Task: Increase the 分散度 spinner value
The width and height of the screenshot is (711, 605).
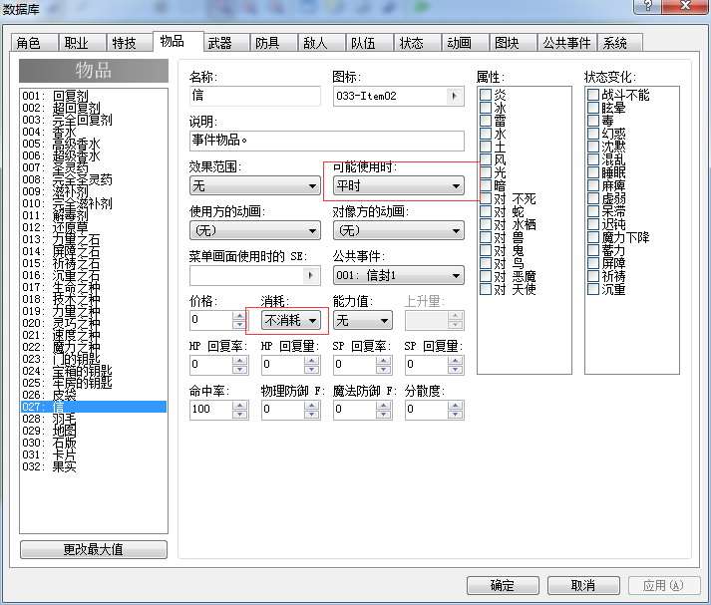Action: [455, 405]
